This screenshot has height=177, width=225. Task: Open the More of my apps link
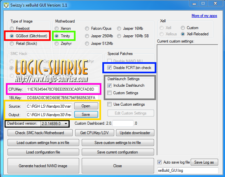pos(204,16)
